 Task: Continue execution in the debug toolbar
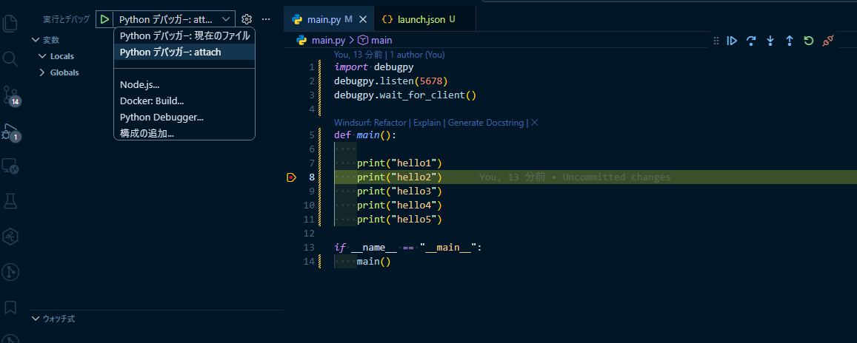[x=732, y=41]
